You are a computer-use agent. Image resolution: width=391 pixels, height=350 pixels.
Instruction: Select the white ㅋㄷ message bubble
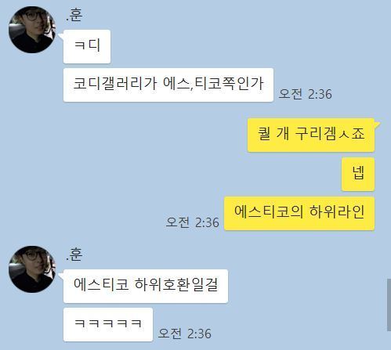tap(87, 46)
